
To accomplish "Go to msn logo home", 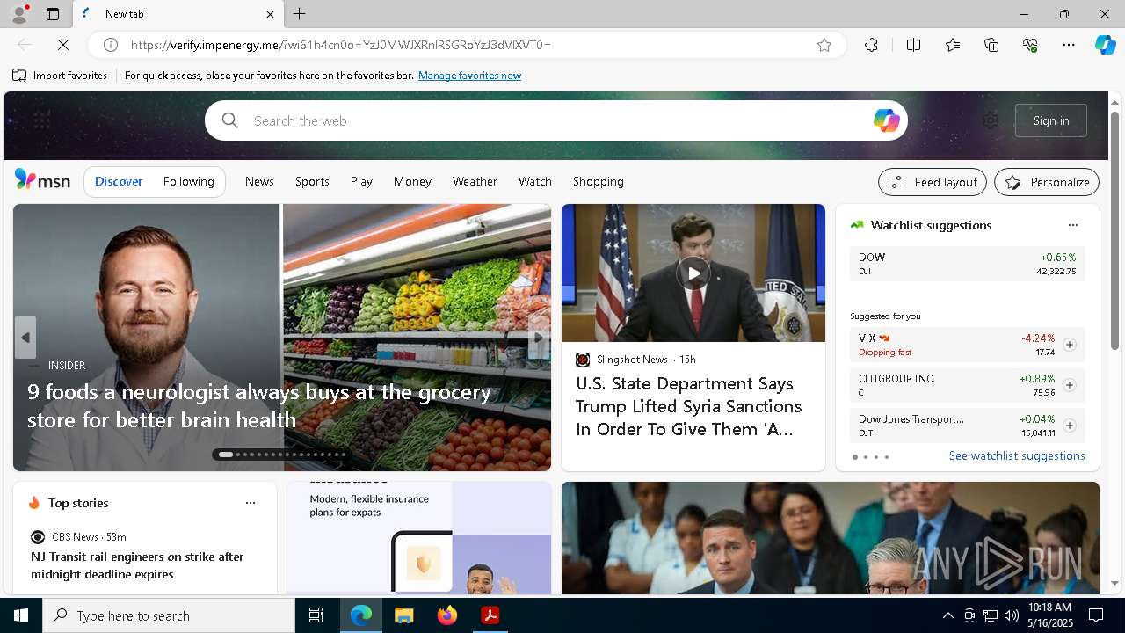I will [x=42, y=180].
